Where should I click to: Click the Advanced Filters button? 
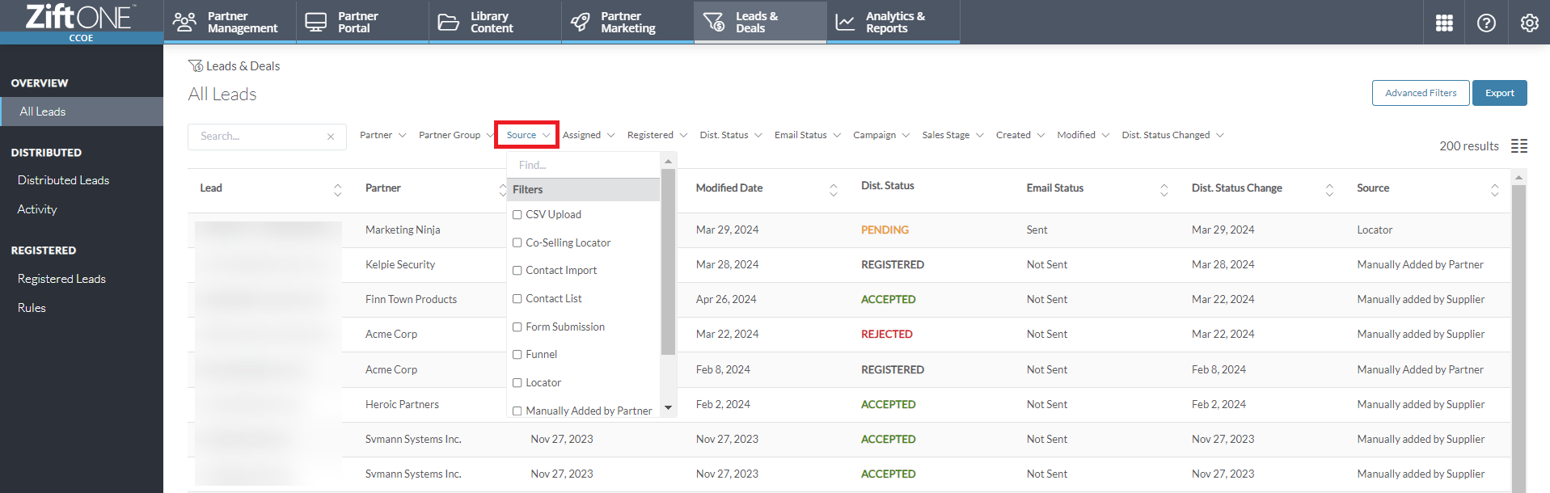click(1420, 93)
